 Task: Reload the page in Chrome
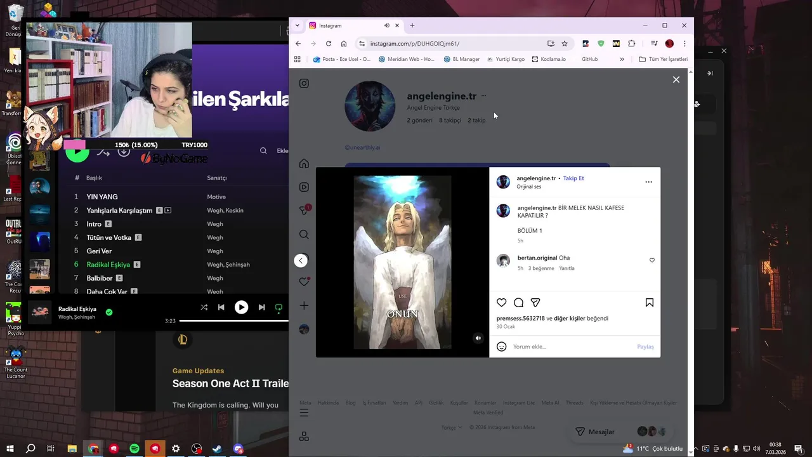click(328, 43)
